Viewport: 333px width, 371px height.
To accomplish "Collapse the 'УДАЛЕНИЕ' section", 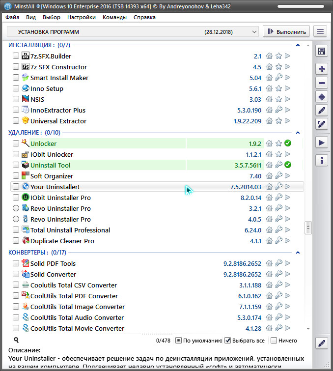I will pos(297,133).
